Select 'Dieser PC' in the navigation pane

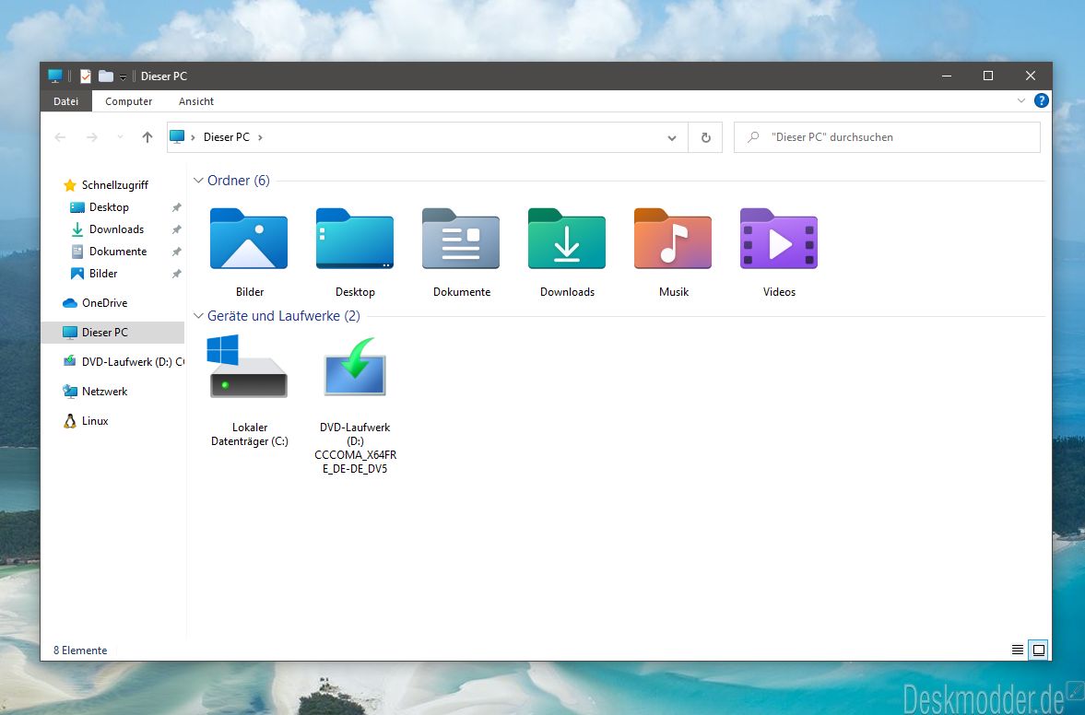pos(112,332)
